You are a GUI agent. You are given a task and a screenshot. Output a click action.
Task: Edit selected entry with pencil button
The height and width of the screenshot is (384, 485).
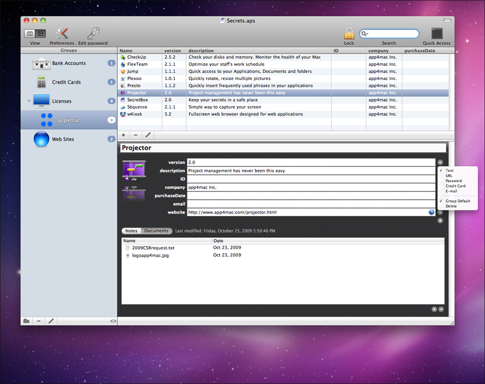(x=148, y=135)
